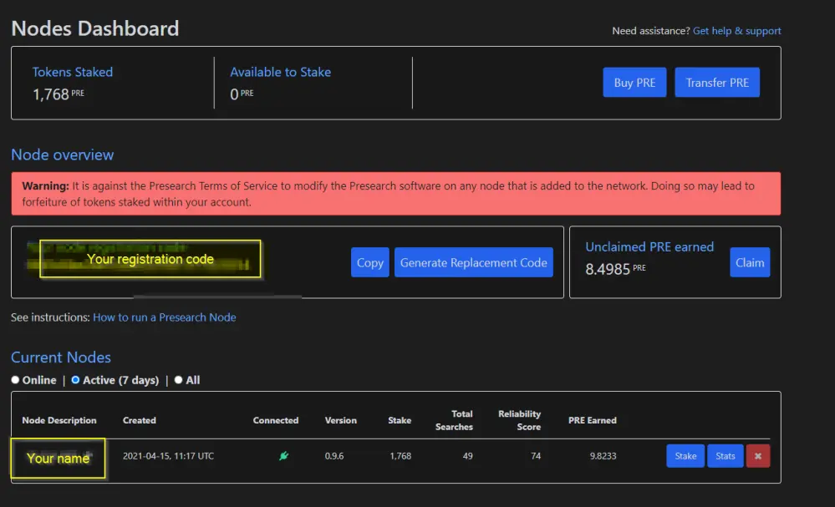This screenshot has height=507, width=835.
Task: Click the Connected column header
Action: 276,420
